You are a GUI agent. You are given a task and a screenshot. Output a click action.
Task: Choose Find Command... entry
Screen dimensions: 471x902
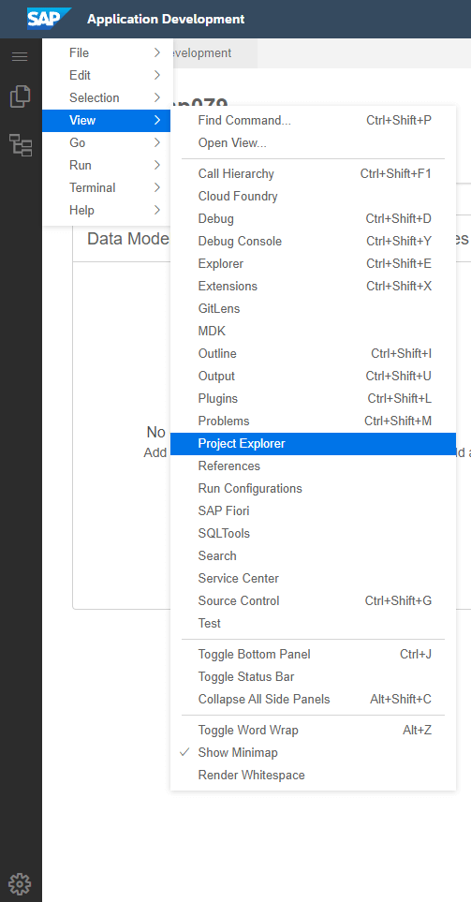tap(313, 120)
